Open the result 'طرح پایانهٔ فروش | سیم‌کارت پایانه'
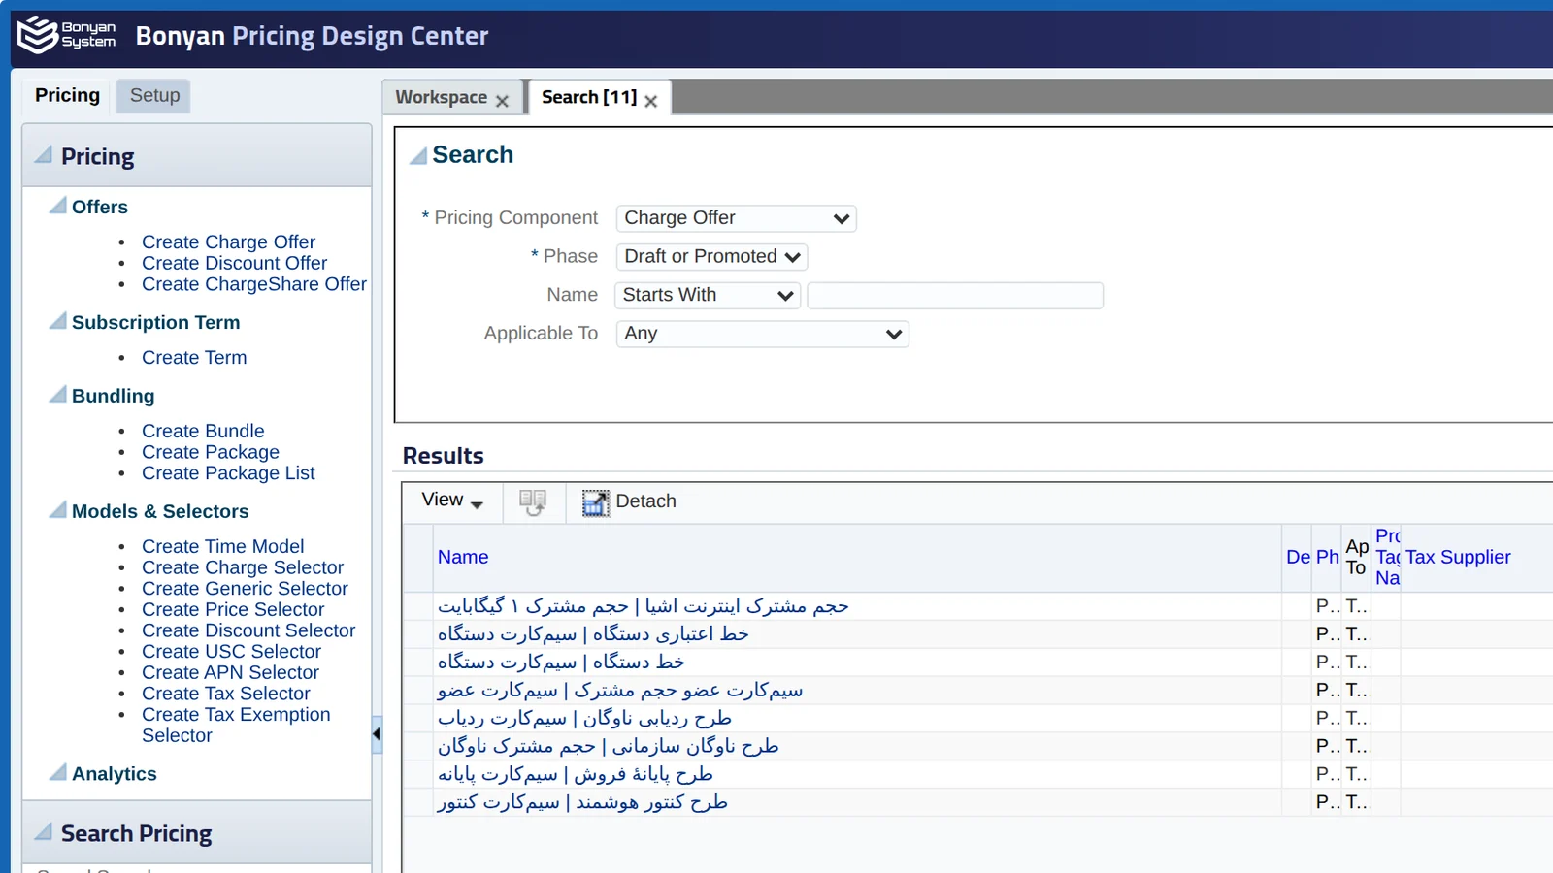The image size is (1553, 873). tap(575, 774)
